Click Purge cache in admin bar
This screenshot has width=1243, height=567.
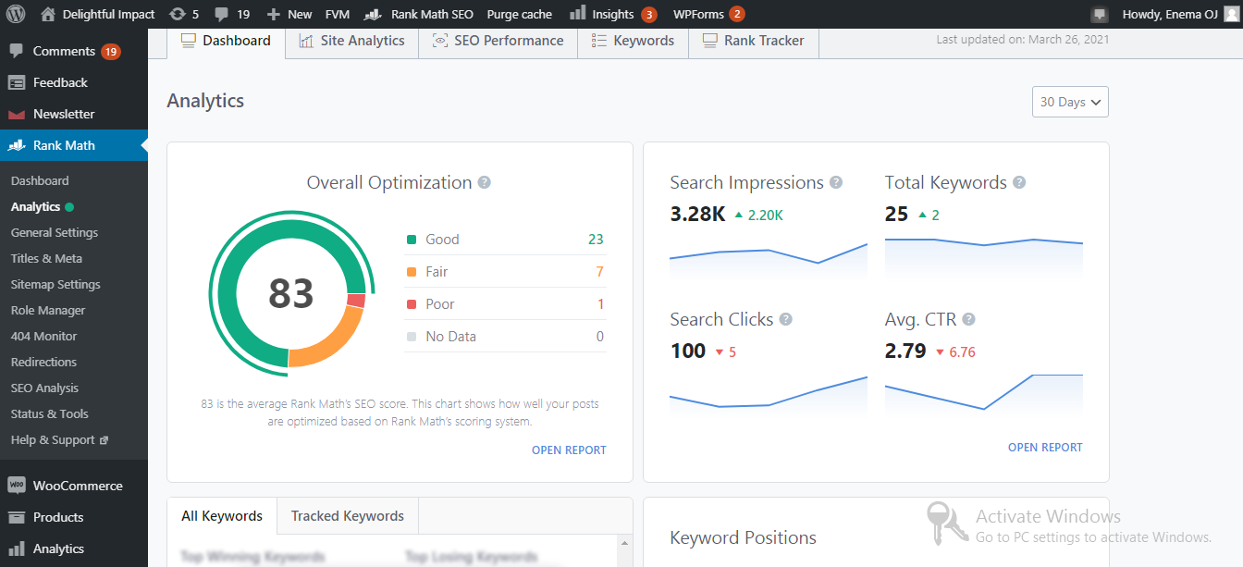pyautogui.click(x=520, y=14)
